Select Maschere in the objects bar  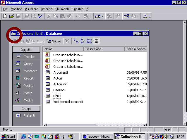pos(26,71)
